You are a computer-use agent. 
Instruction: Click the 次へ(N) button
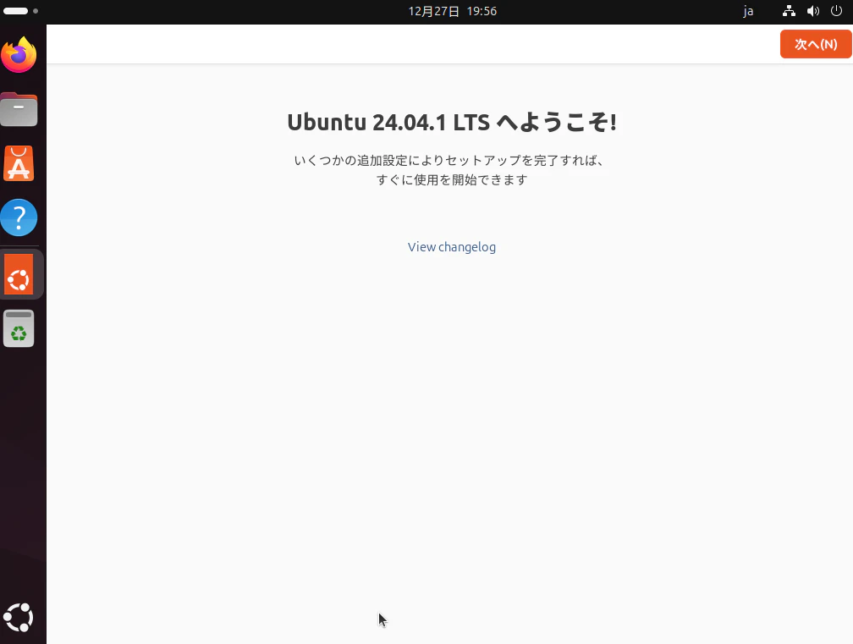pos(816,44)
